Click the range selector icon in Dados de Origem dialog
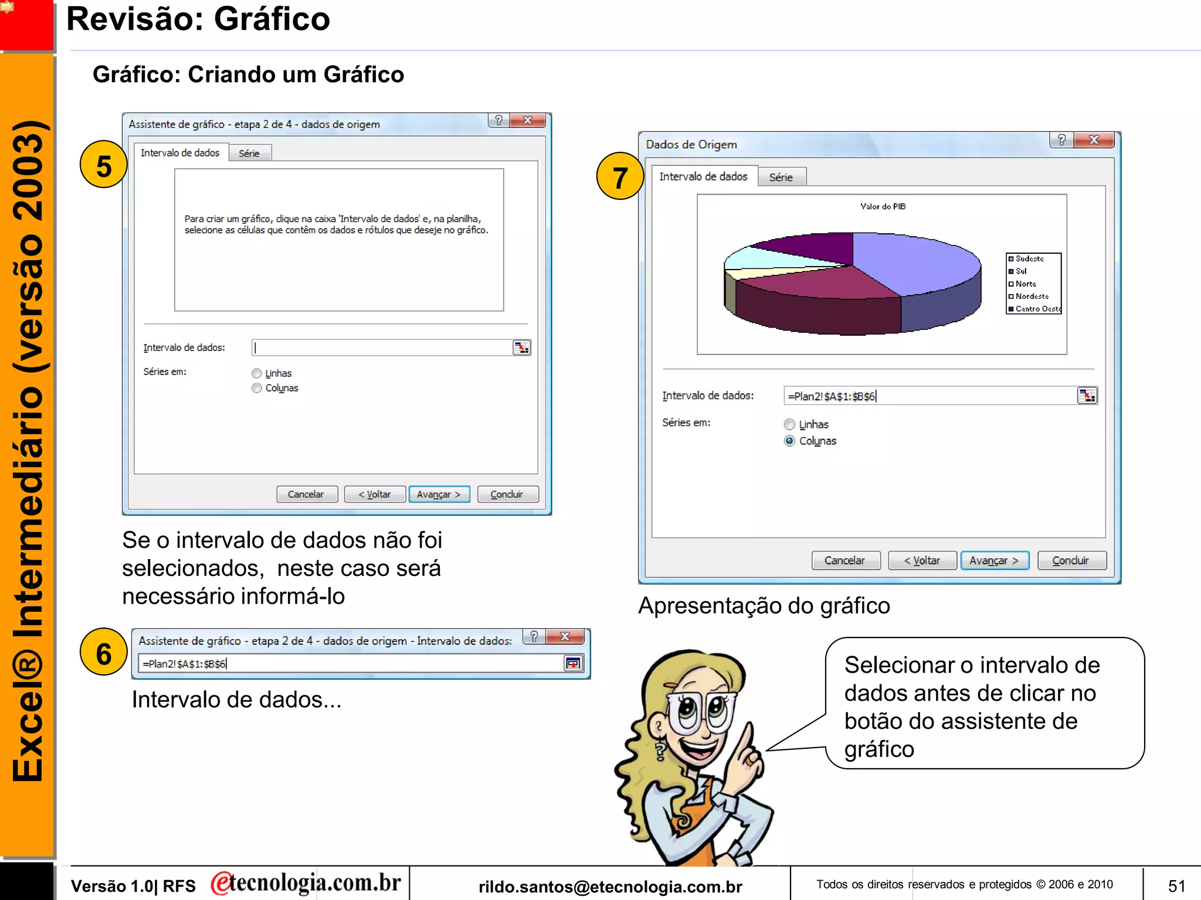Screen dimensions: 1201x900 pyautogui.click(x=1087, y=396)
